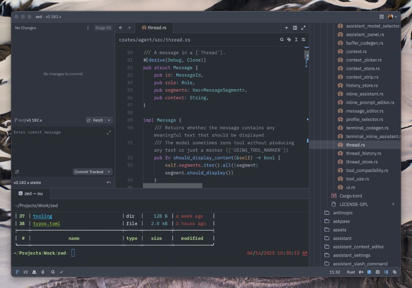Toggle the Git panel in status bar
The image size is (412, 288).
(17, 272)
